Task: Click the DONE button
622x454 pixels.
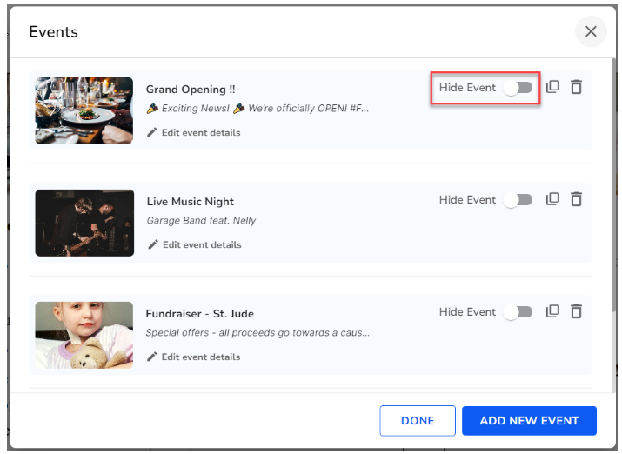Action: pyautogui.click(x=418, y=421)
